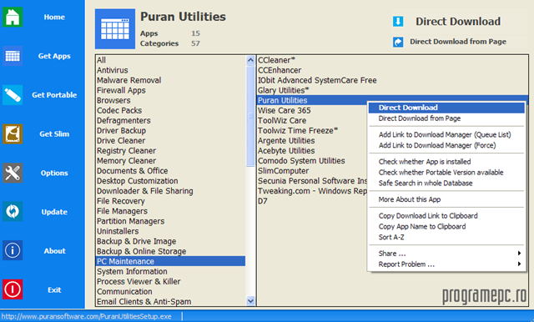Click the Get Portable sidebar label
The width and height of the screenshot is (534, 322).
tap(54, 95)
